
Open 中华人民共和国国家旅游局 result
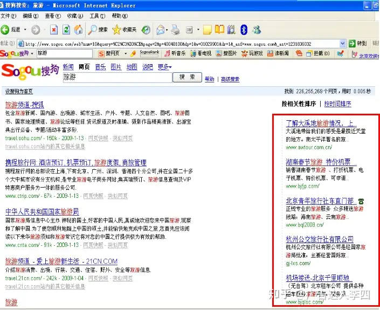[42, 212]
